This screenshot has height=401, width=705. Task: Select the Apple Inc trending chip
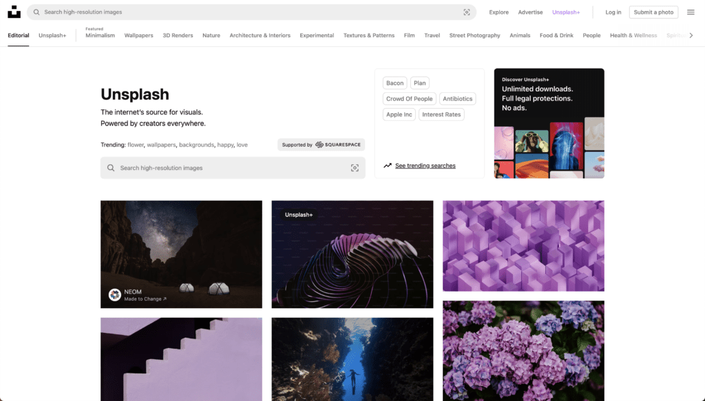click(399, 114)
